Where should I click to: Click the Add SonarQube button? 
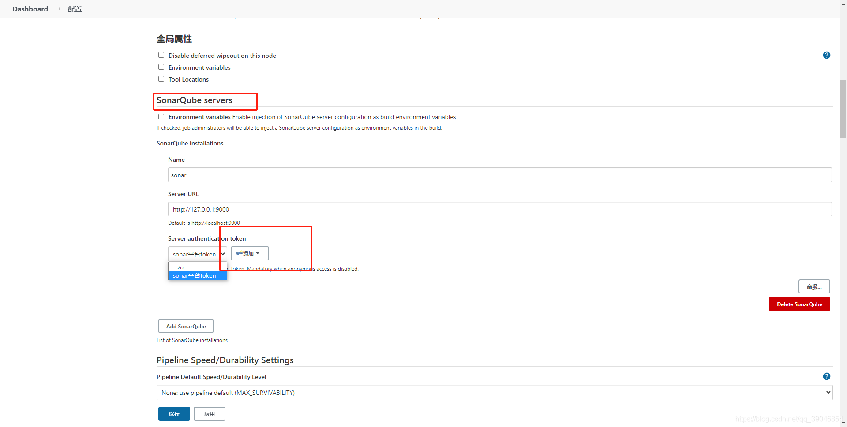(186, 326)
